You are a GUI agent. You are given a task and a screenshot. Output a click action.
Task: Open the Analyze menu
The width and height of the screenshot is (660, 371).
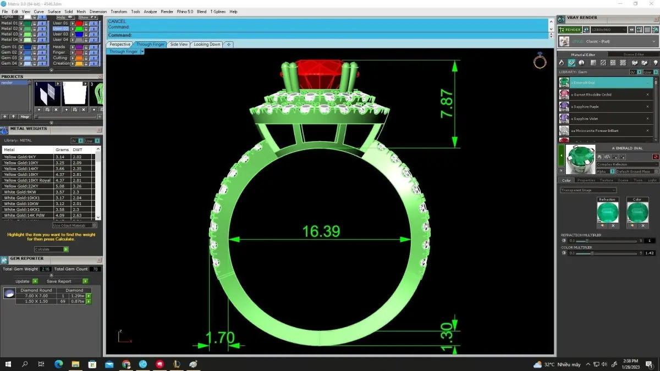tap(150, 12)
